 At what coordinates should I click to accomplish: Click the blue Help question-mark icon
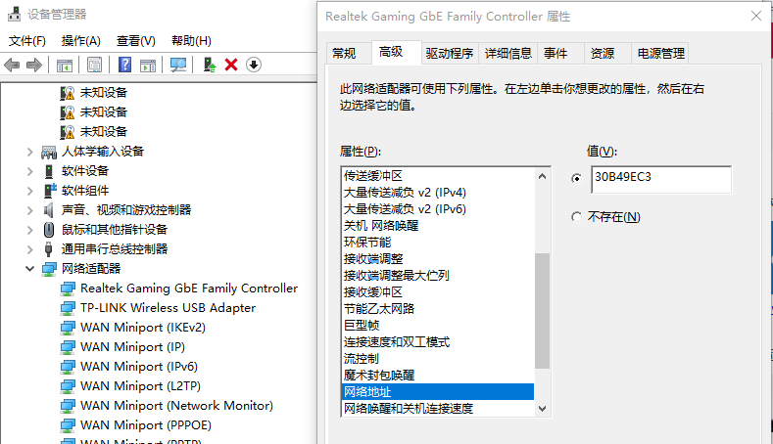click(125, 65)
